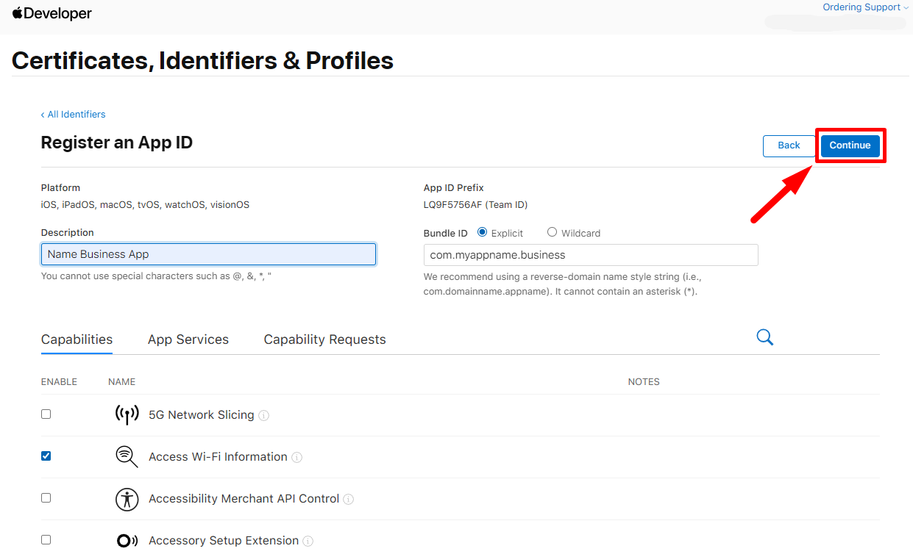The width and height of the screenshot is (913, 554).
Task: Click the team ID LQ9F5756AF text
Action: (x=475, y=205)
